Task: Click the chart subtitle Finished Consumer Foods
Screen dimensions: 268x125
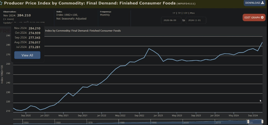Action: point(105,31)
